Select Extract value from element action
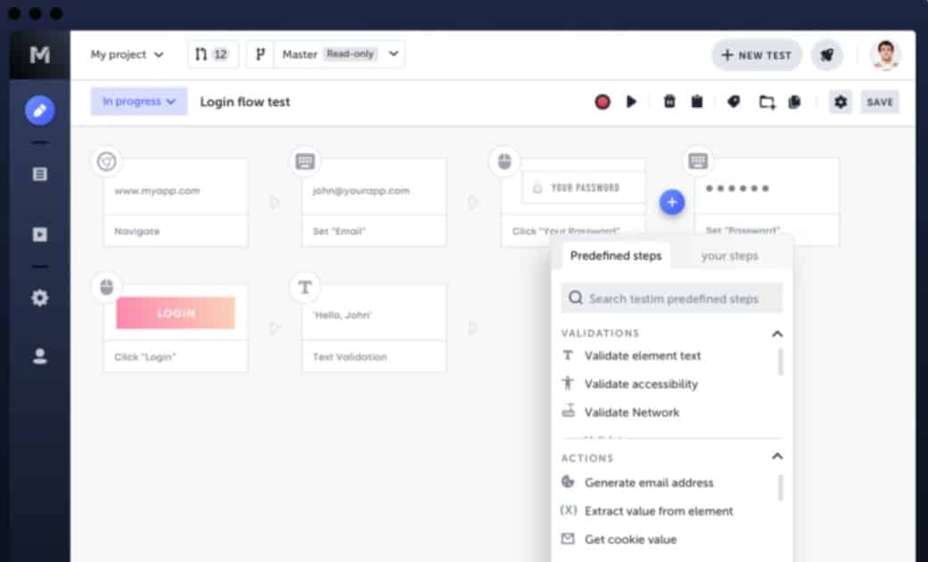This screenshot has width=928, height=562. pyautogui.click(x=658, y=511)
